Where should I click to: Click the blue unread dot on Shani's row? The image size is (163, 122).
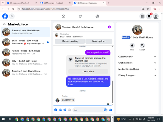[48, 42]
